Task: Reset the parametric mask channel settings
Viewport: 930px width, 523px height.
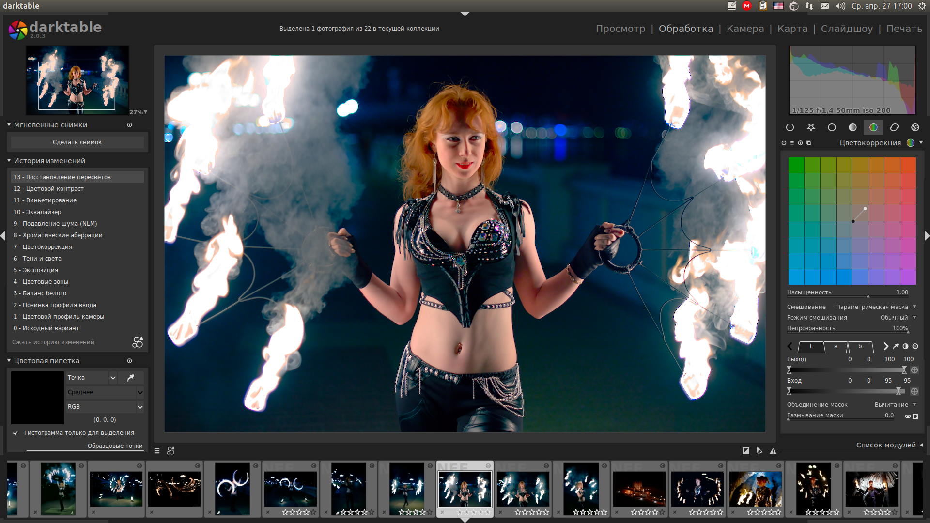Action: [915, 346]
